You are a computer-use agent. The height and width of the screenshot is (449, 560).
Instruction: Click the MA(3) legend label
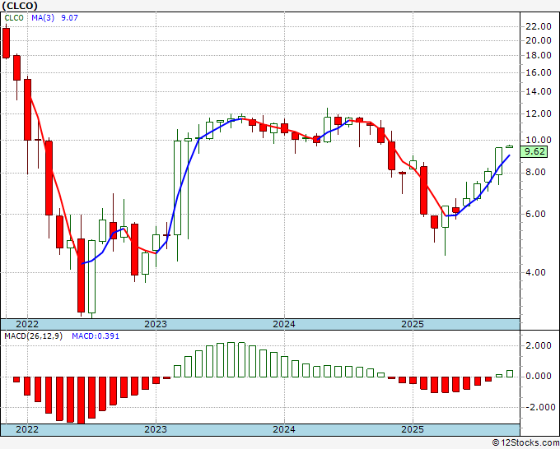pyautogui.click(x=43, y=18)
